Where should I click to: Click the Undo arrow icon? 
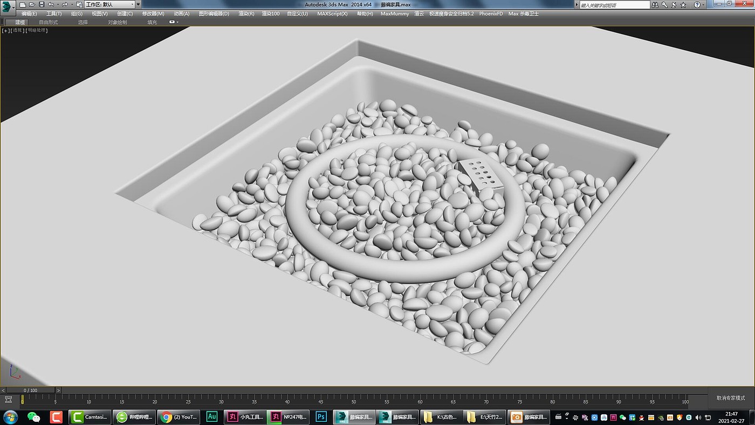(51, 4)
